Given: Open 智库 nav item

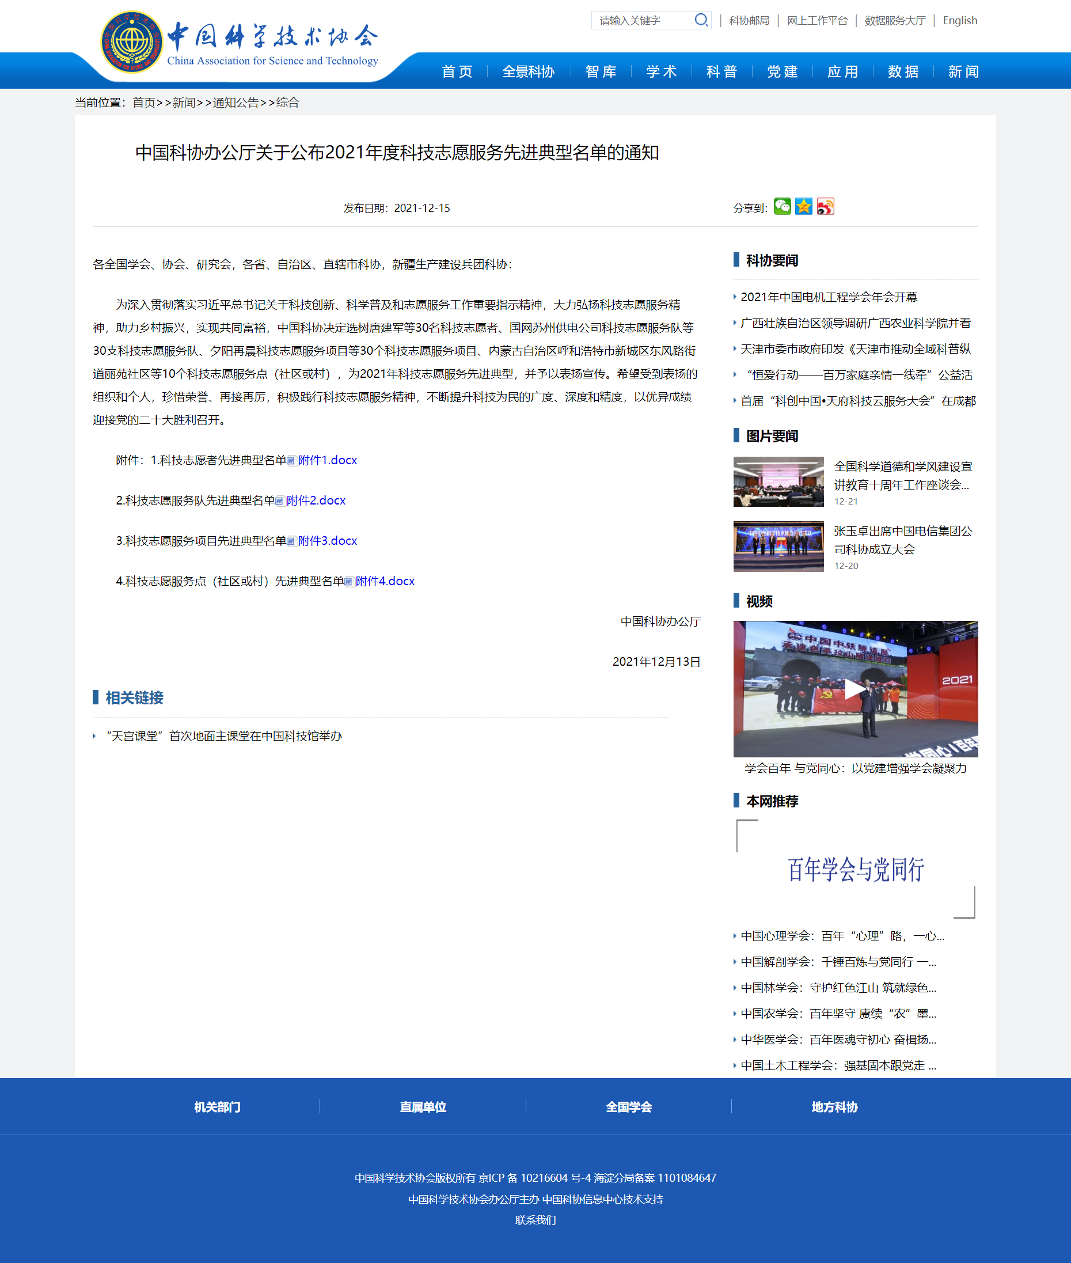Looking at the screenshot, I should (601, 71).
